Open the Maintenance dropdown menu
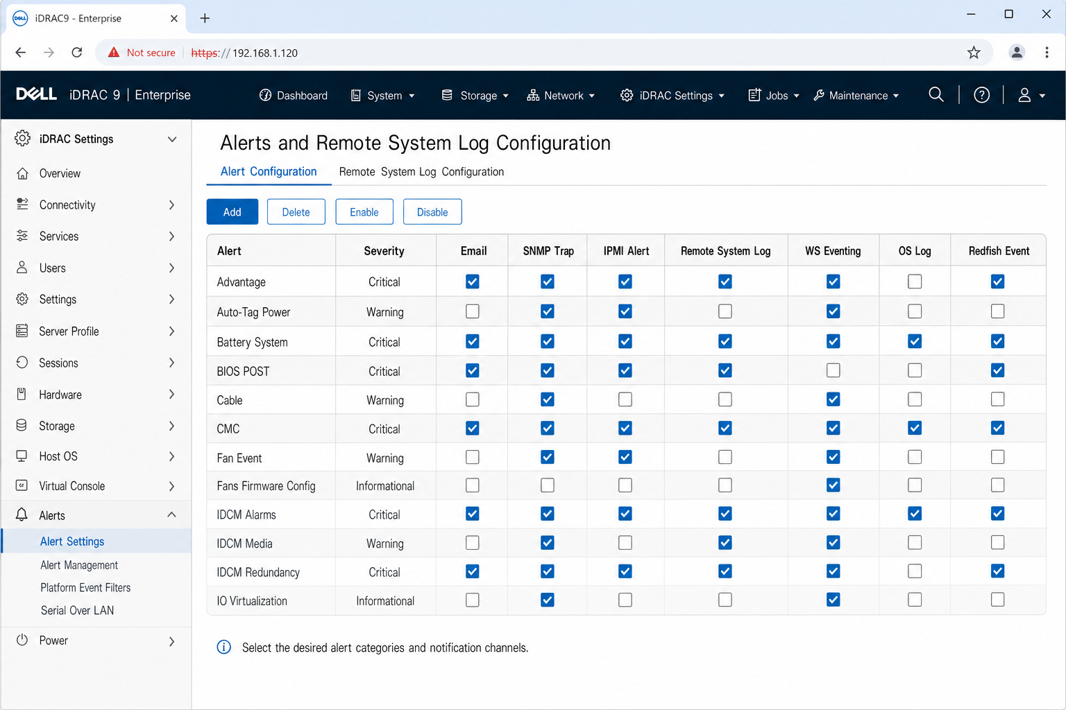This screenshot has height=710, width=1066. tap(856, 95)
